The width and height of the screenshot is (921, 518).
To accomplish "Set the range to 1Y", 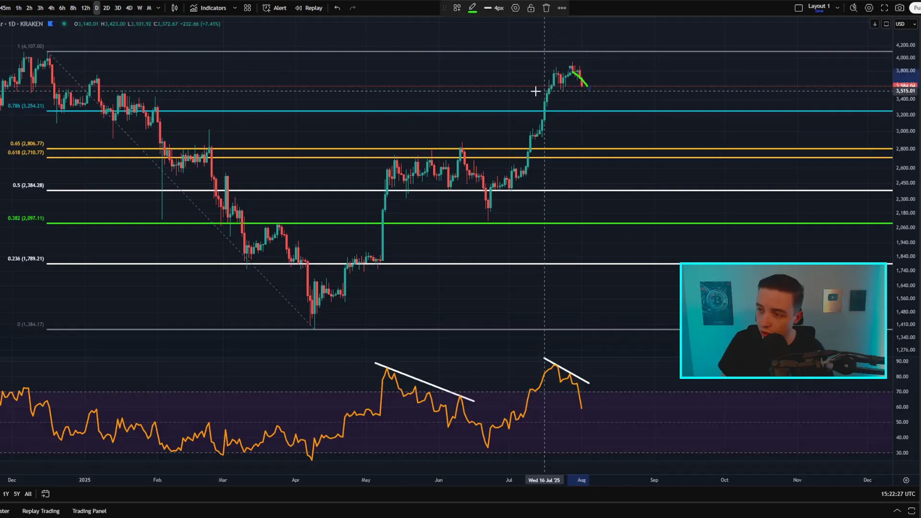I will point(6,494).
